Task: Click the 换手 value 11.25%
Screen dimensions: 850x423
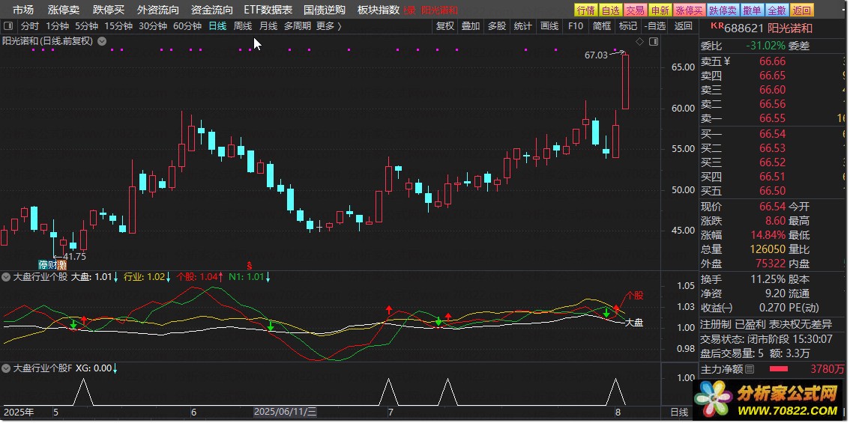Action: [768, 279]
